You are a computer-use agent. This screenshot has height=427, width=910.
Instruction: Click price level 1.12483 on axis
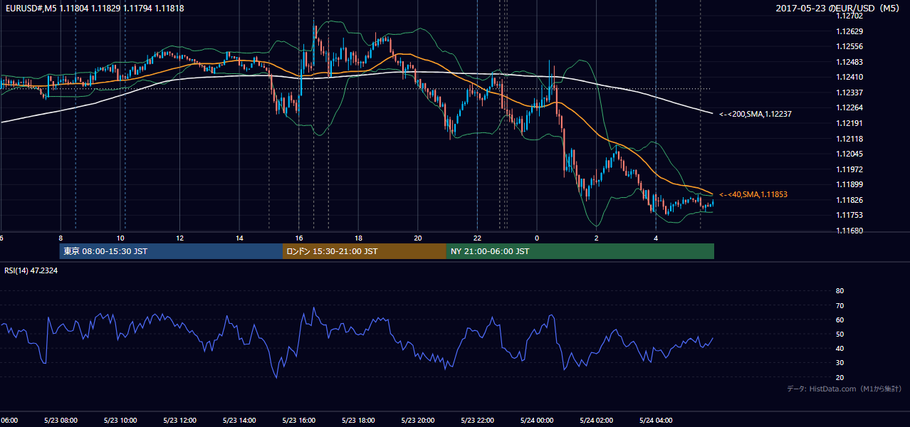coord(849,62)
